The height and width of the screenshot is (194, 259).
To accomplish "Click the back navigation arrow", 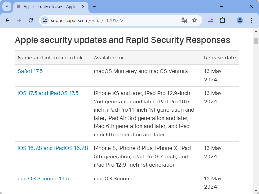I will pyautogui.click(x=7, y=20).
